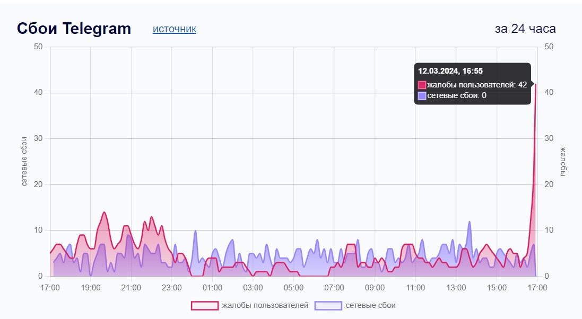
Task: Click the "50" value on the left axis
Action: (38, 47)
